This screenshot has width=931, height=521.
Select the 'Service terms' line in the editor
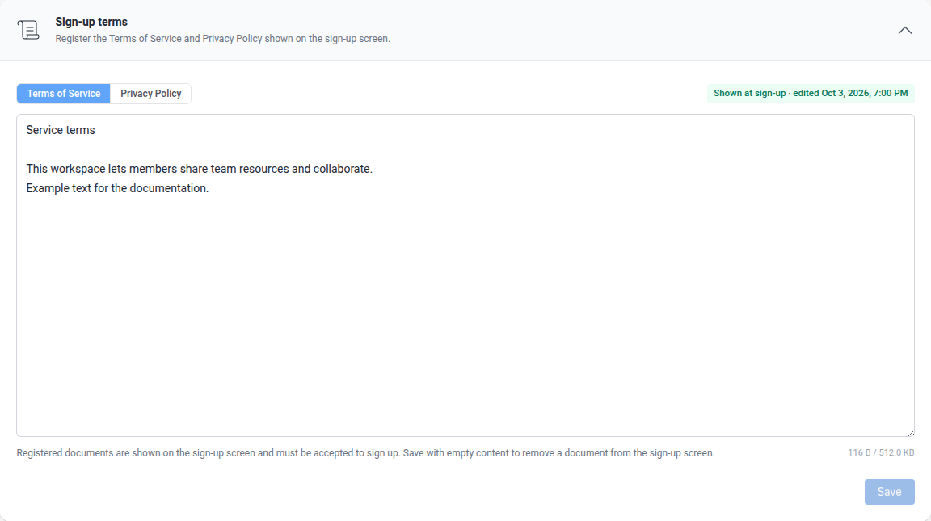(x=61, y=130)
